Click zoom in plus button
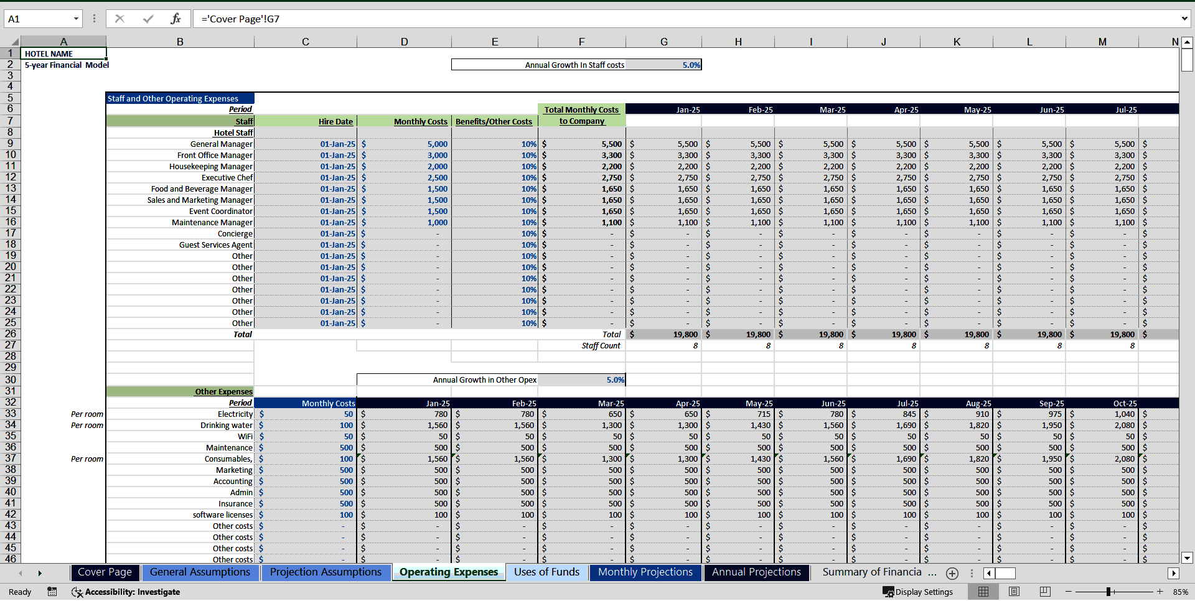Image resolution: width=1195 pixels, height=601 pixels. coord(1160,592)
